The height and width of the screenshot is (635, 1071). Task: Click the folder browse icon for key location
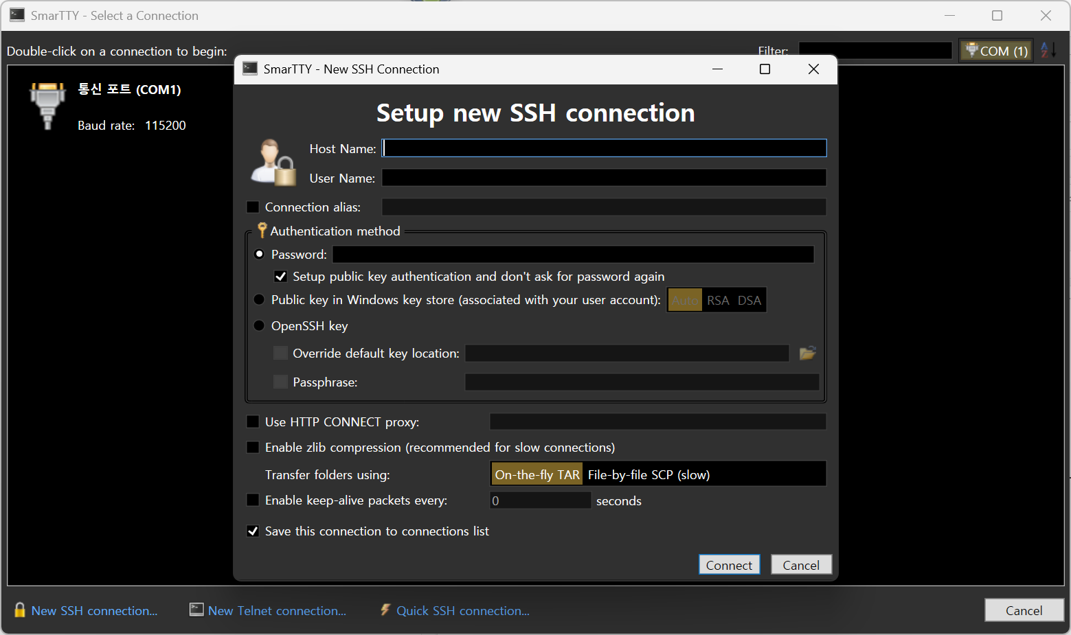click(x=807, y=354)
